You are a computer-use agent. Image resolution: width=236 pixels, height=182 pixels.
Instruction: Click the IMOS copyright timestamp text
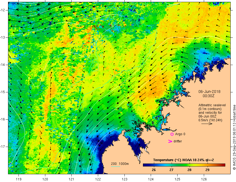click(234, 137)
